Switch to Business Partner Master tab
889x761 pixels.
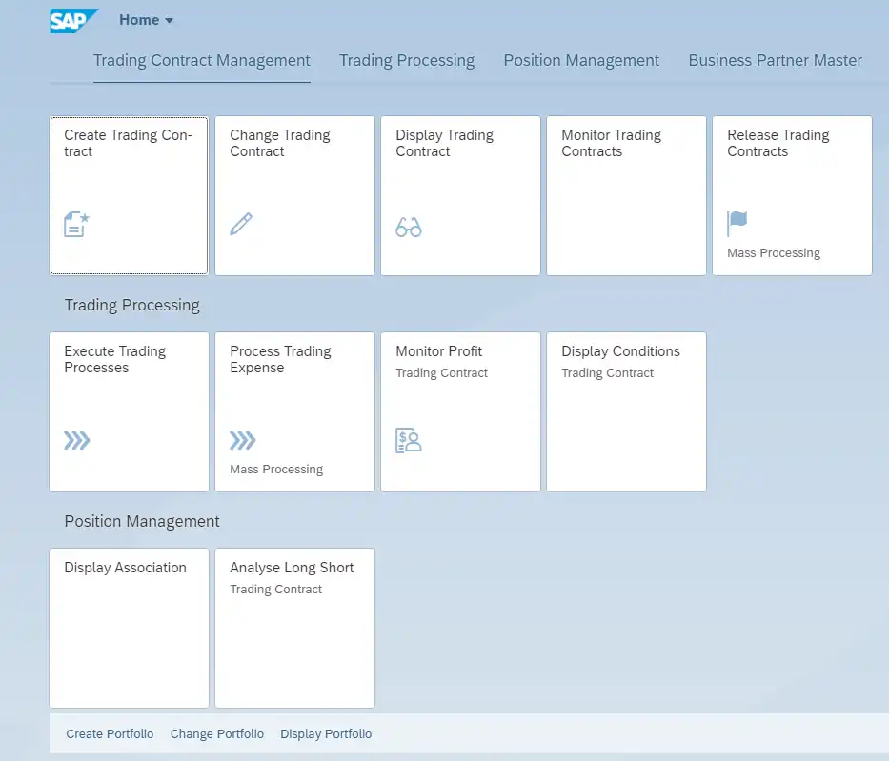775,61
